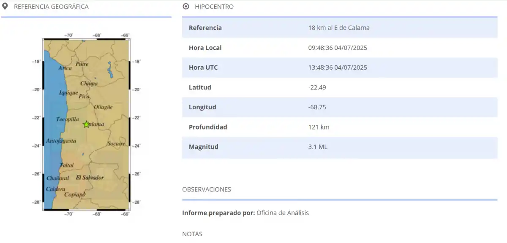Click the NOTAS heading

[192, 234]
